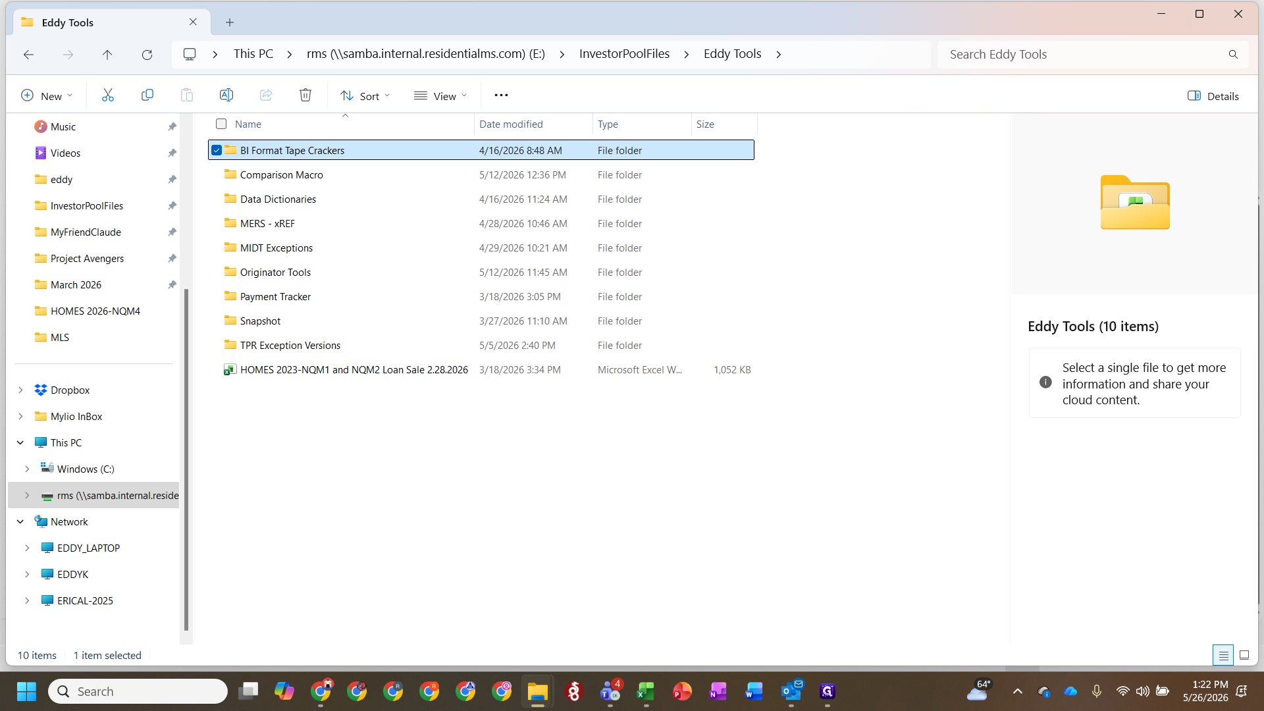Viewport: 1264px width, 711px height.
Task: Click the Copy icon in toolbar
Action: tap(147, 95)
